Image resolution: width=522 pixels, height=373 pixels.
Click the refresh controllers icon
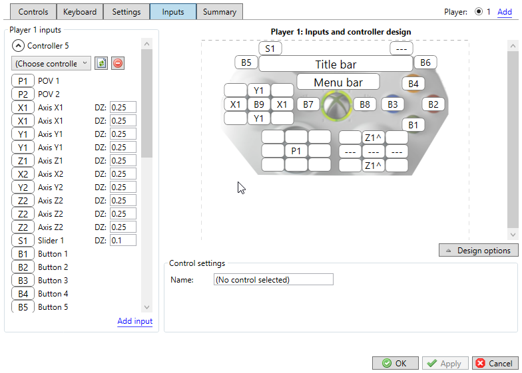101,63
